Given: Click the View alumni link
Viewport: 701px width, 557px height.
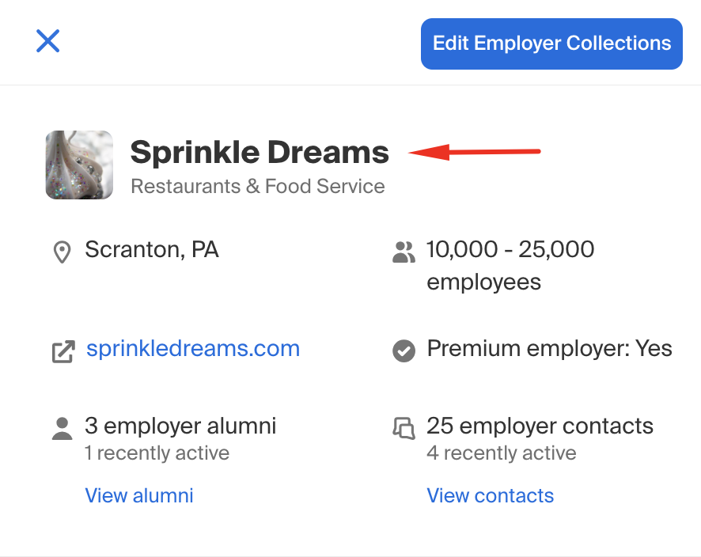Looking at the screenshot, I should pyautogui.click(x=138, y=495).
